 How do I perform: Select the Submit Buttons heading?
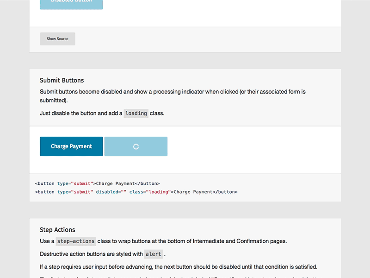[x=62, y=80]
